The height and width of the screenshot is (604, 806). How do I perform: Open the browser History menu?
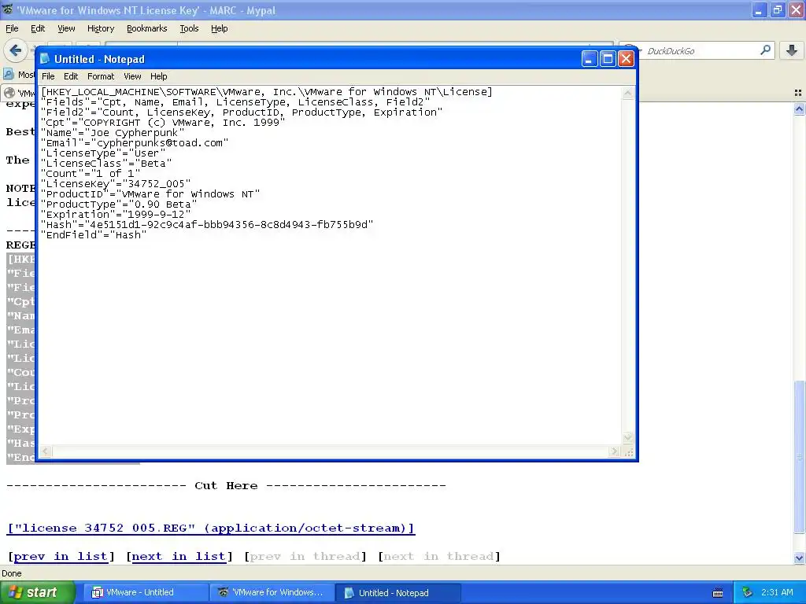click(101, 28)
